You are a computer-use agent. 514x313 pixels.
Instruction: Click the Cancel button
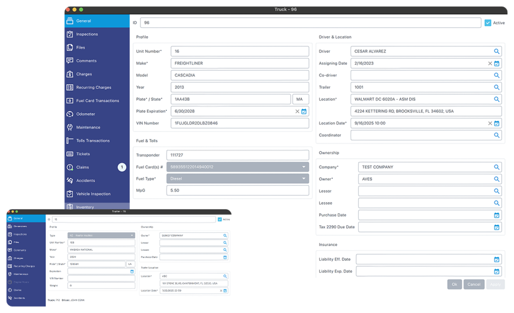[474, 285]
